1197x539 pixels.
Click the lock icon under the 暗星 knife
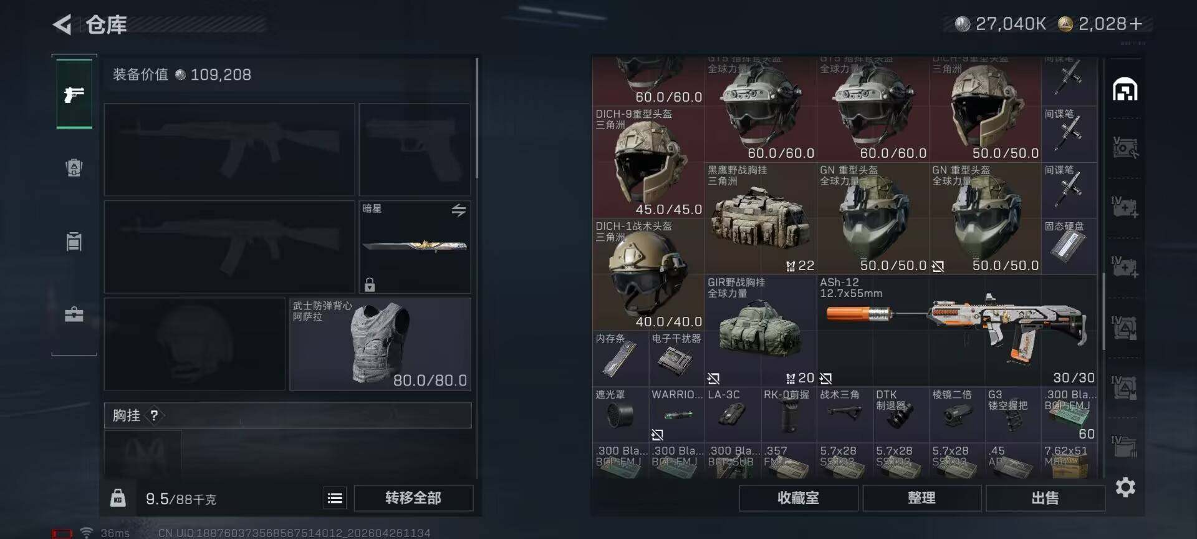click(x=370, y=285)
